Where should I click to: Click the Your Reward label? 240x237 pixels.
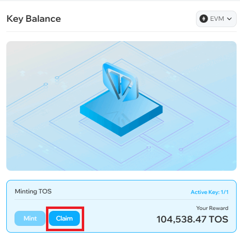[x=212, y=208]
